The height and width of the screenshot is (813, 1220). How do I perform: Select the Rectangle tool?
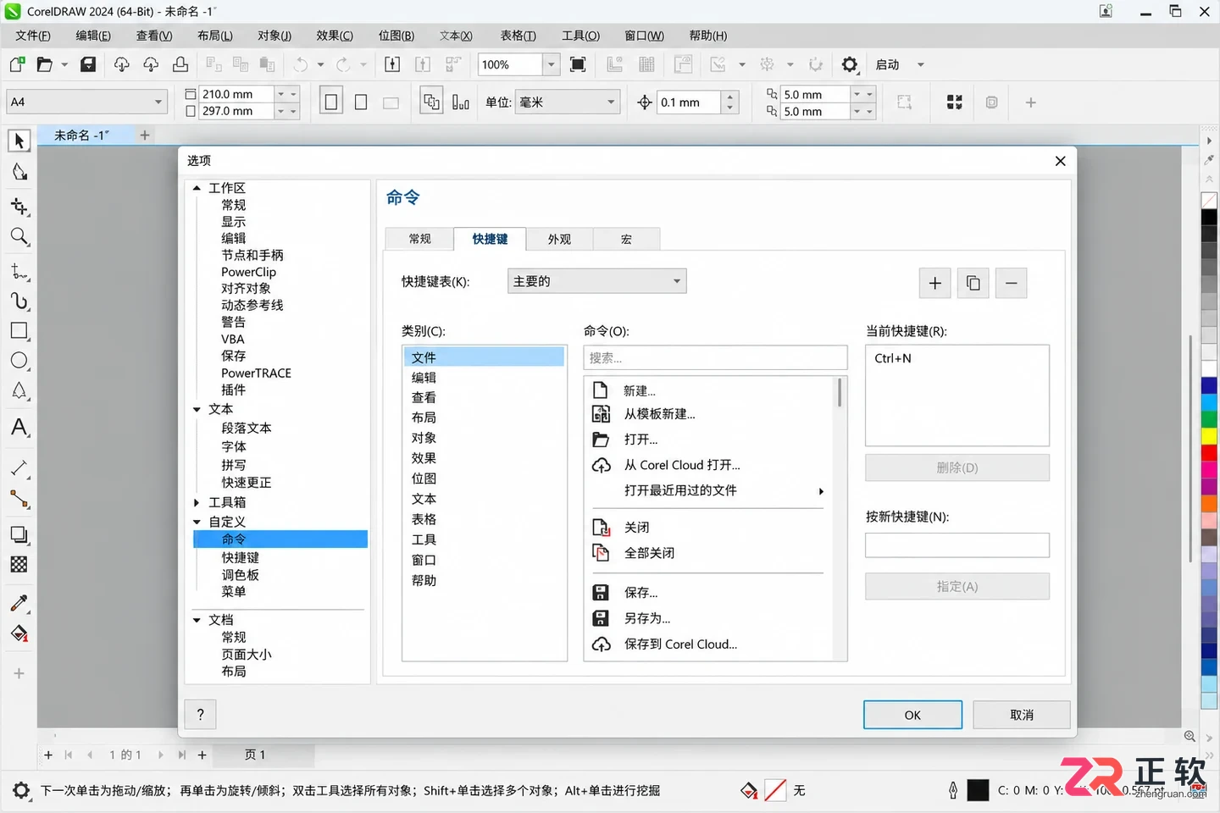coord(19,330)
